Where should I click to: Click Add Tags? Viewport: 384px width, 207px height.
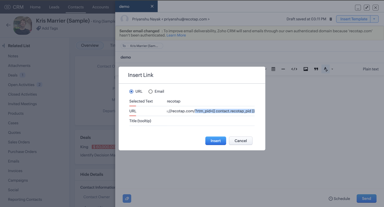pos(47,28)
